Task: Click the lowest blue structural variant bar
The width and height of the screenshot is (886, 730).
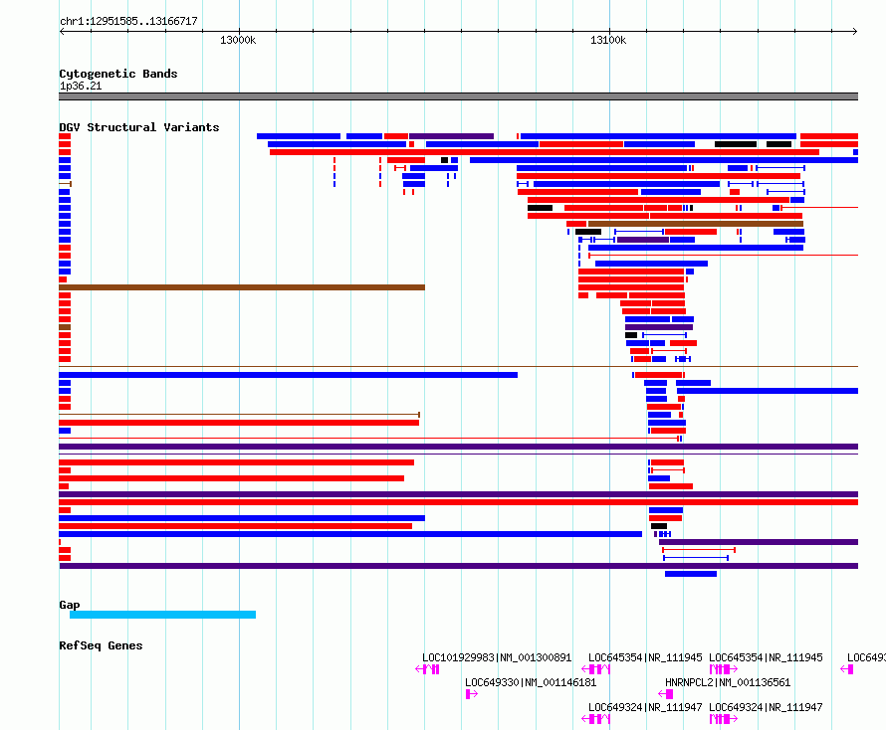Action: pyautogui.click(x=691, y=574)
